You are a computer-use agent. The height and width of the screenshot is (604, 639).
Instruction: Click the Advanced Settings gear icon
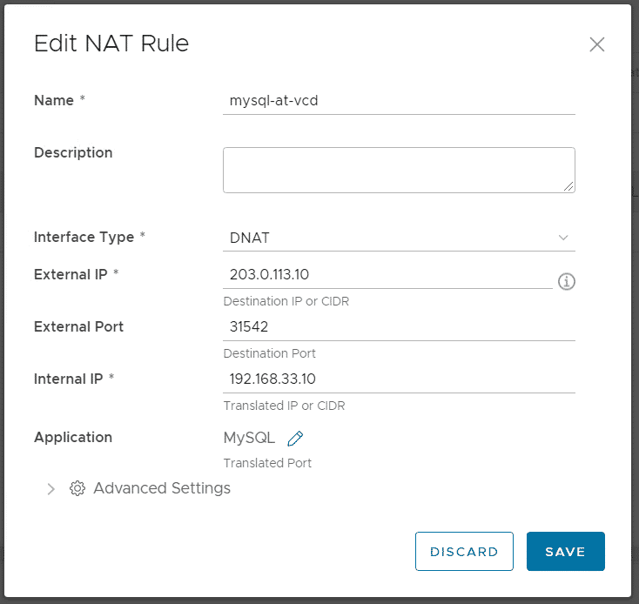point(77,488)
